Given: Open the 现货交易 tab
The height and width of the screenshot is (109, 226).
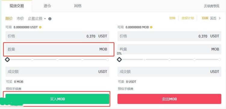Looking at the screenshot, I should pos(17,6).
